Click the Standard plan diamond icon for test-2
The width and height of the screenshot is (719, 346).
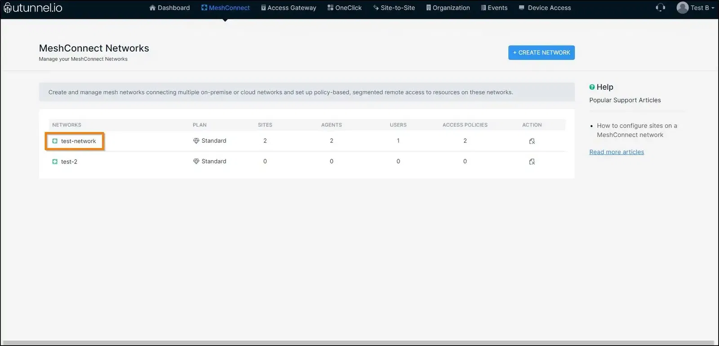196,162
